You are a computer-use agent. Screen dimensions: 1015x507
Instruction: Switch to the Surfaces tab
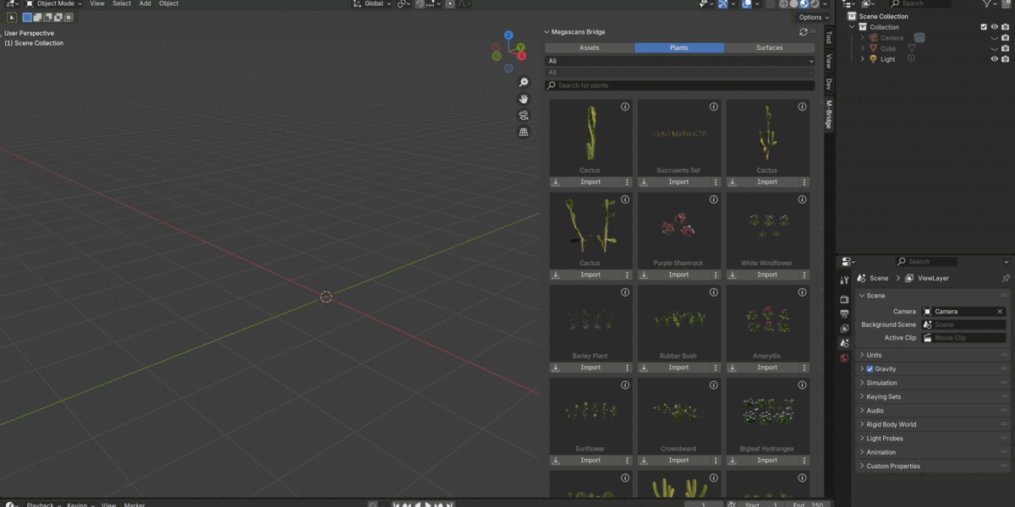point(770,48)
